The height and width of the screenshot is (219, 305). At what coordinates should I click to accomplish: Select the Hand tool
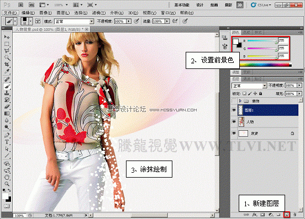point(7,177)
